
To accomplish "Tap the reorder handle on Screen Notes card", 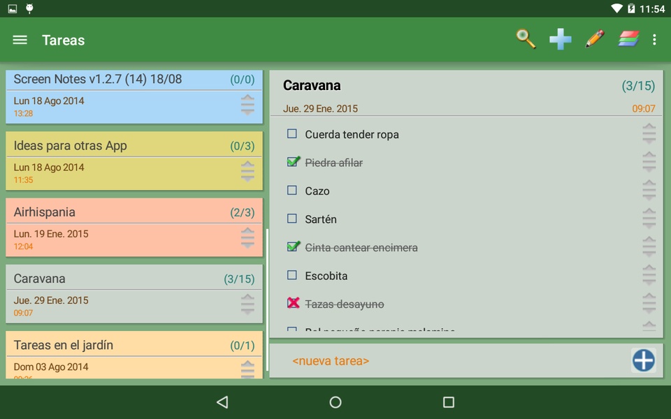I will click(247, 105).
